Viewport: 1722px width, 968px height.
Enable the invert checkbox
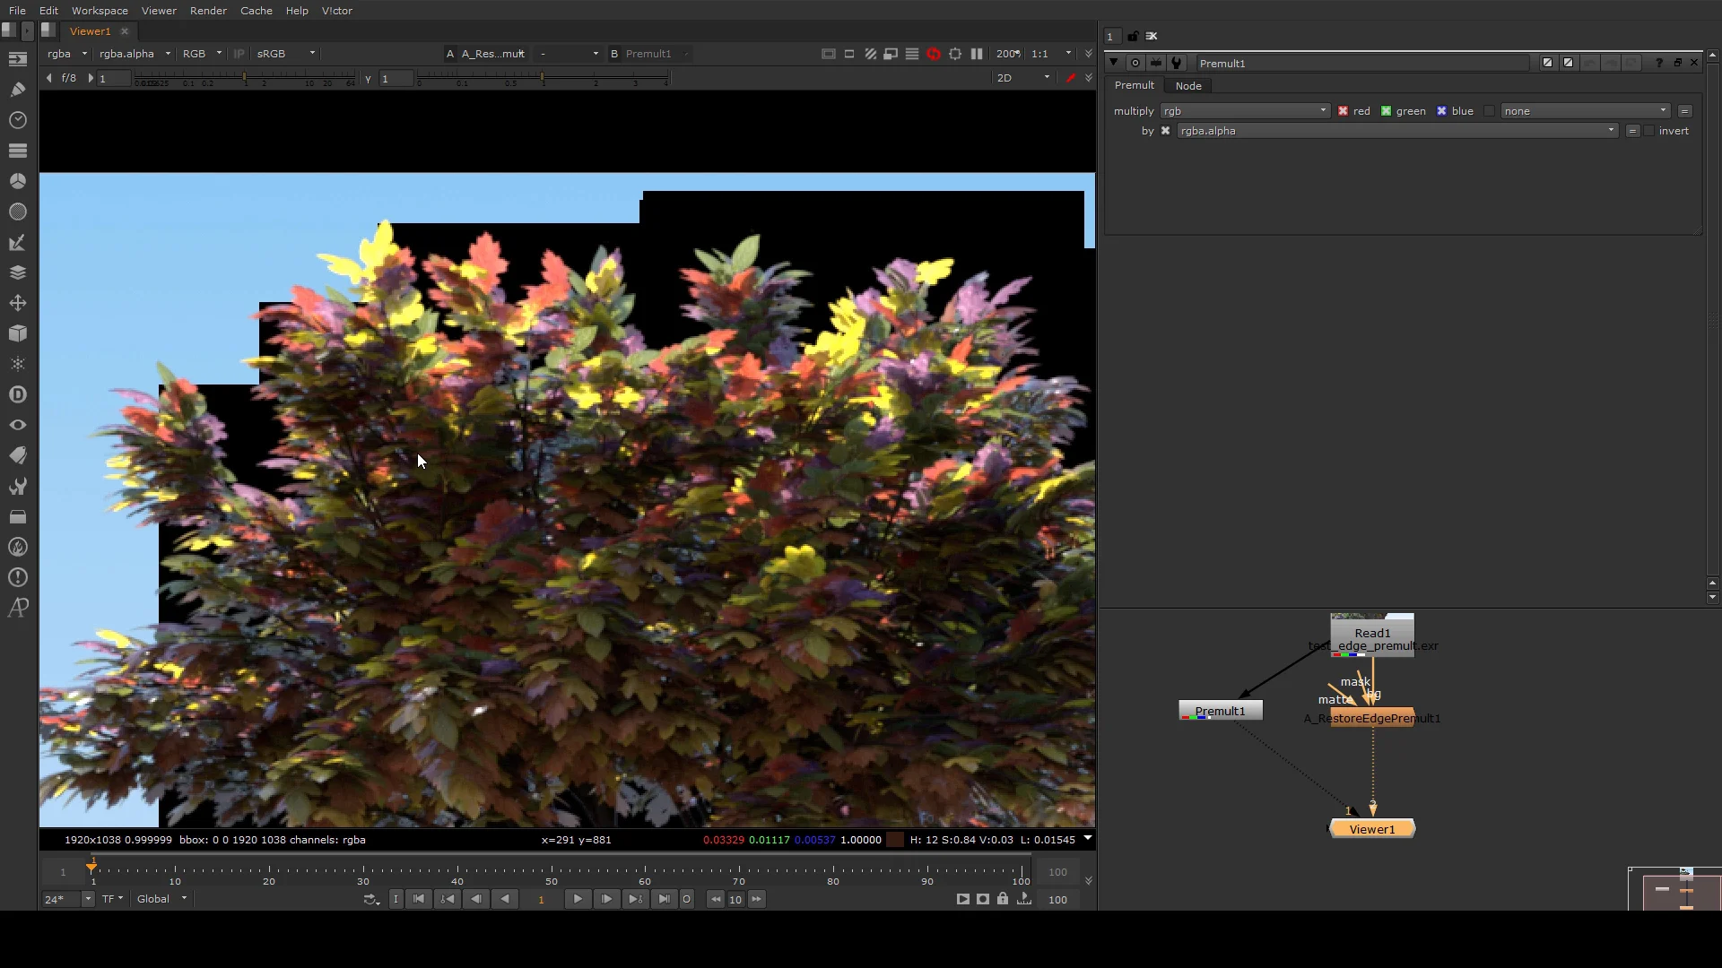[x=1648, y=131]
